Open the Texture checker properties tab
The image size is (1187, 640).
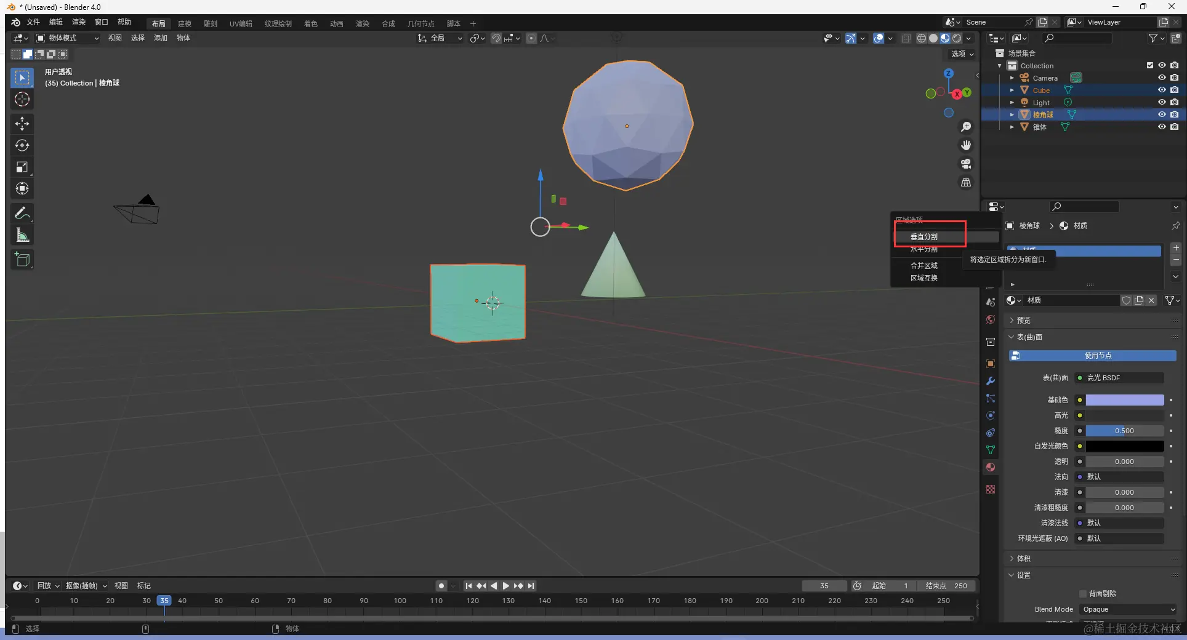coord(991,489)
